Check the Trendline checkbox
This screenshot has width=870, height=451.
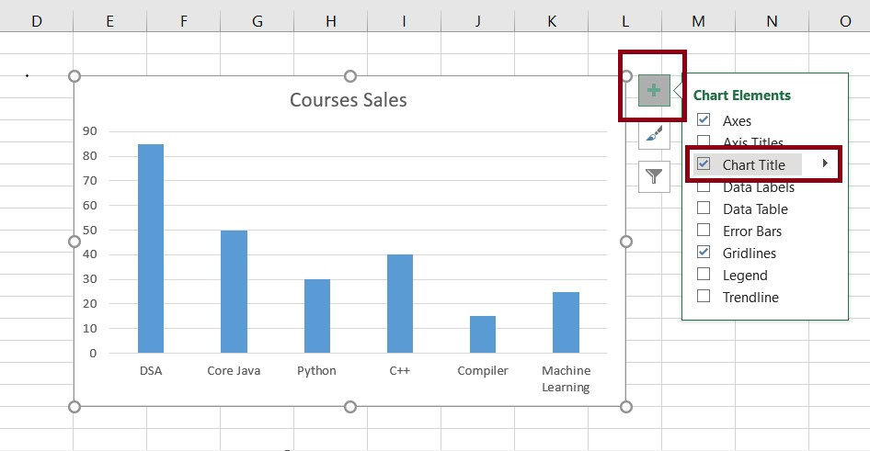704,297
